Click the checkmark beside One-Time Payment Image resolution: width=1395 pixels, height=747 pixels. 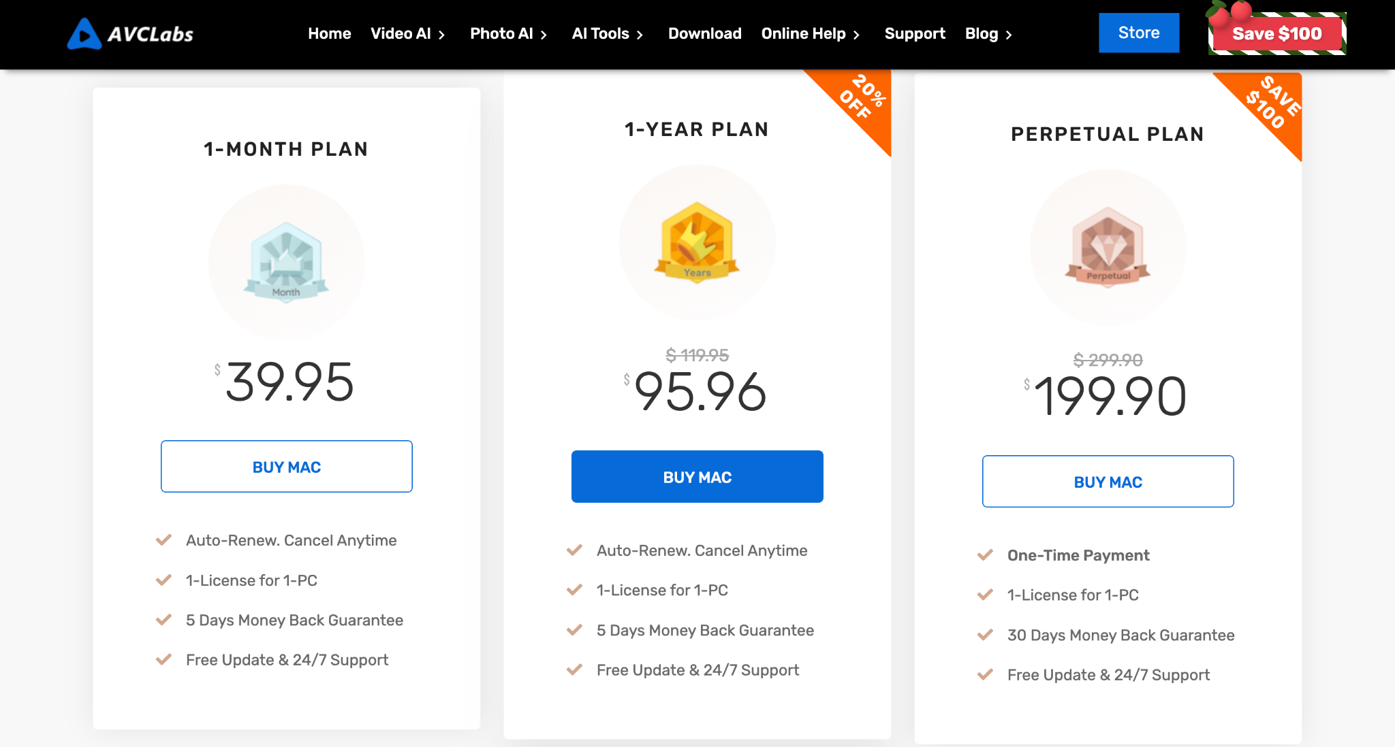[985, 555]
